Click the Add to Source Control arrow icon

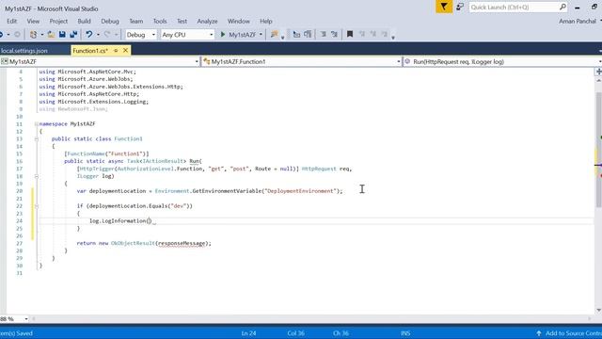539,333
